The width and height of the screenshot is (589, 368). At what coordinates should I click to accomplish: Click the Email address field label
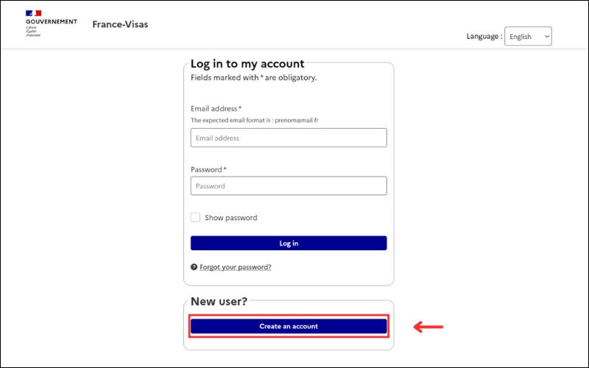point(214,108)
